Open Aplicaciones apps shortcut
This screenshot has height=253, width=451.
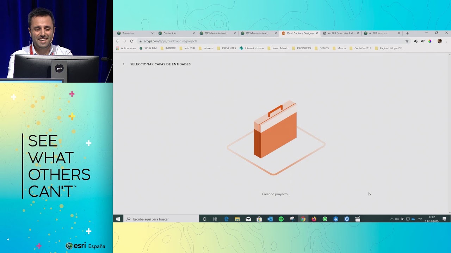tap(126, 48)
